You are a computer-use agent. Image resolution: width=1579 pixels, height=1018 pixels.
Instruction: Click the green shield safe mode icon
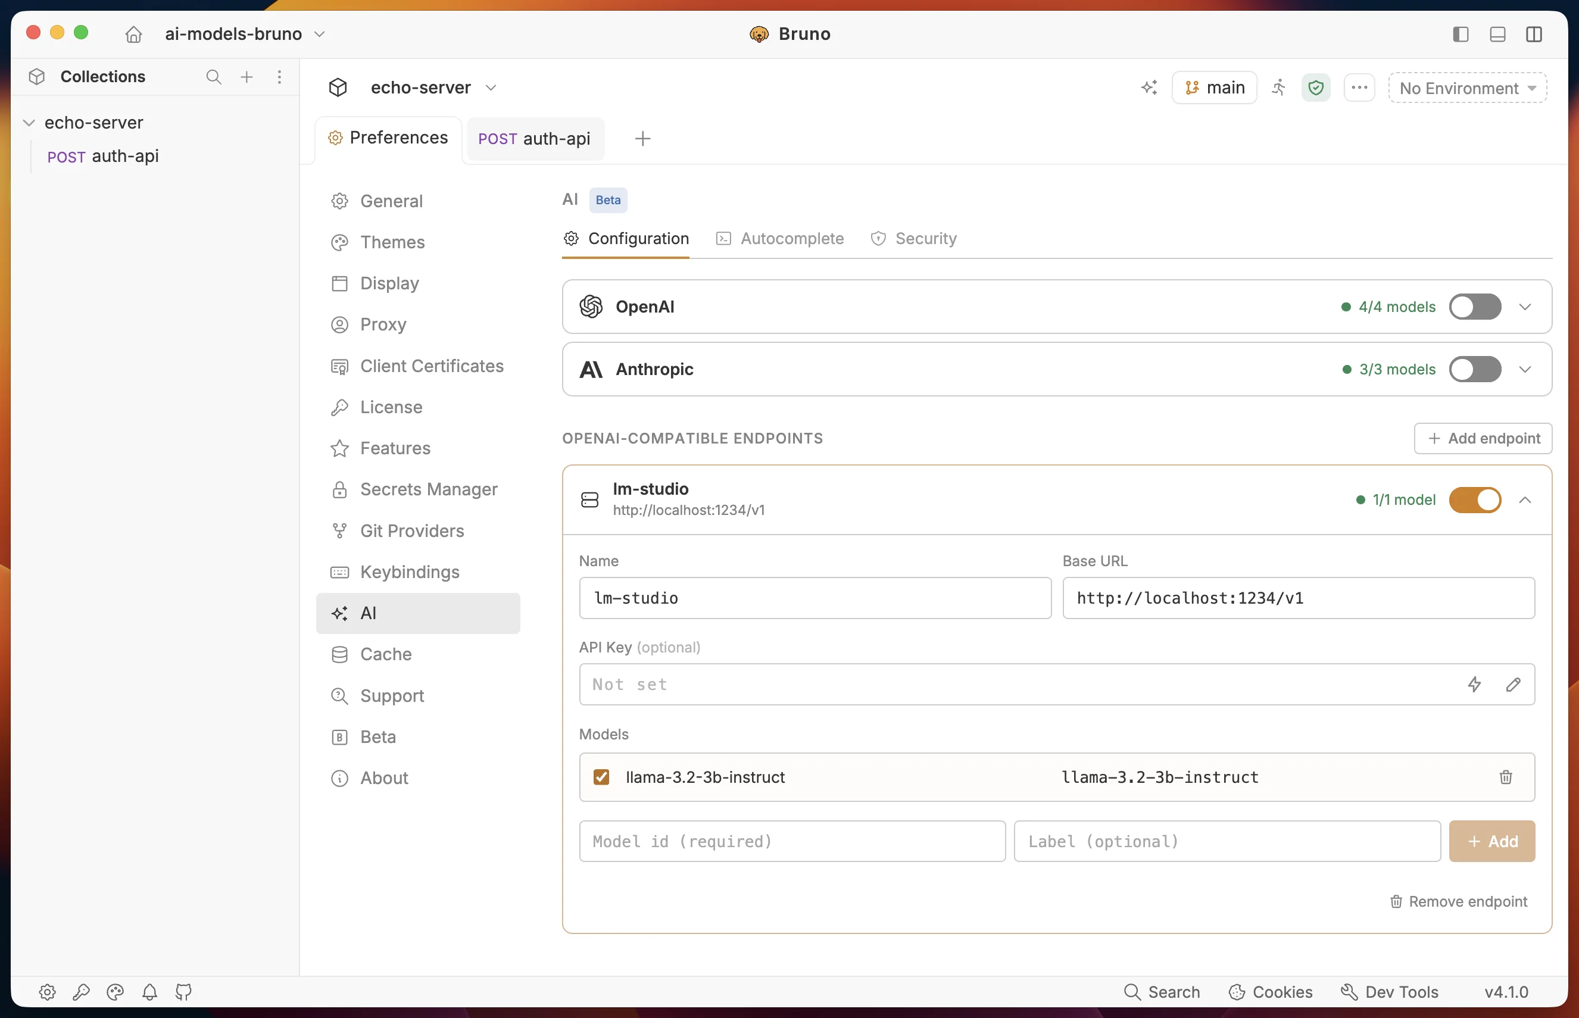pyautogui.click(x=1316, y=88)
